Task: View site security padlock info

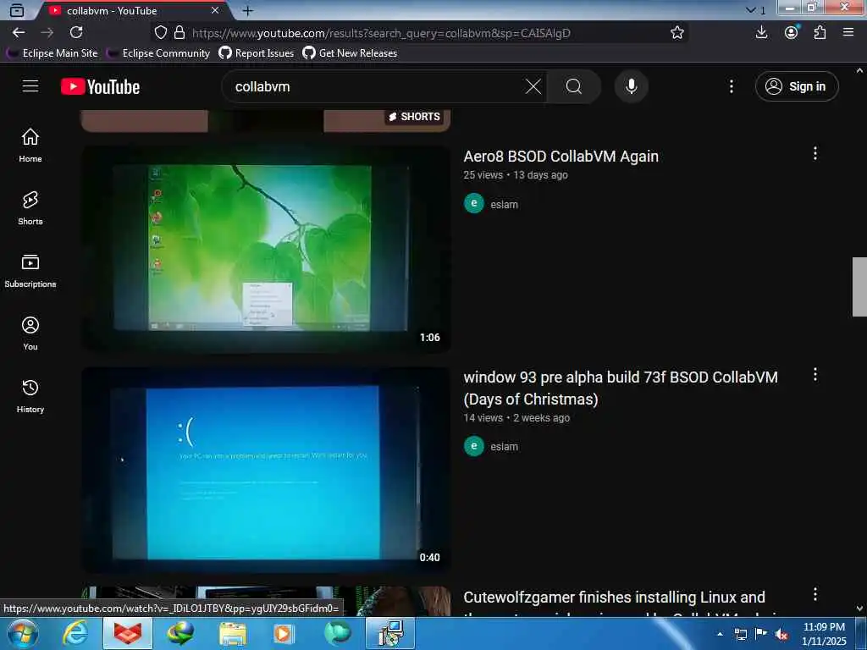Action: click(x=179, y=33)
